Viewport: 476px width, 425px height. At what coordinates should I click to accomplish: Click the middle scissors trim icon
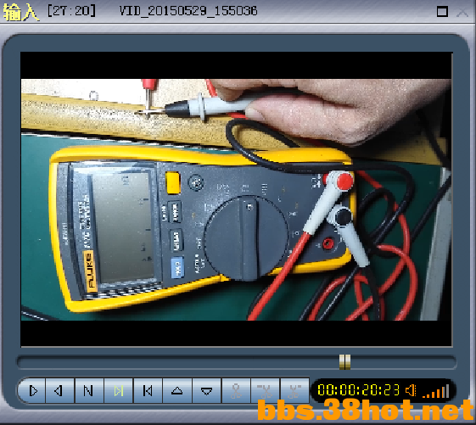[266, 391]
